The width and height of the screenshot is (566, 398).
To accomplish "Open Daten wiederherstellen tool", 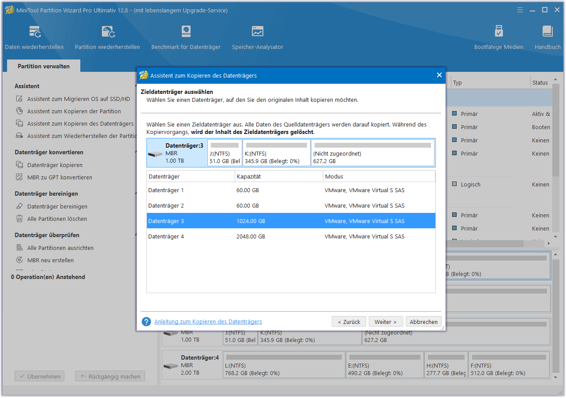I will [x=34, y=37].
